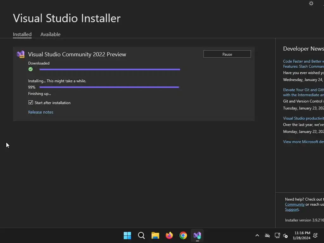Open the Support link
This screenshot has width=324, height=243.
(x=292, y=209)
